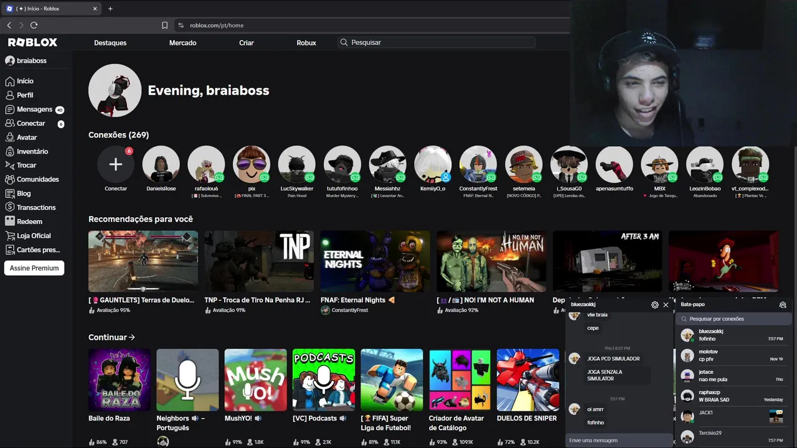Image resolution: width=797 pixels, height=448 pixels.
Task: Open jotace conversation in chat list
Action: point(733,376)
